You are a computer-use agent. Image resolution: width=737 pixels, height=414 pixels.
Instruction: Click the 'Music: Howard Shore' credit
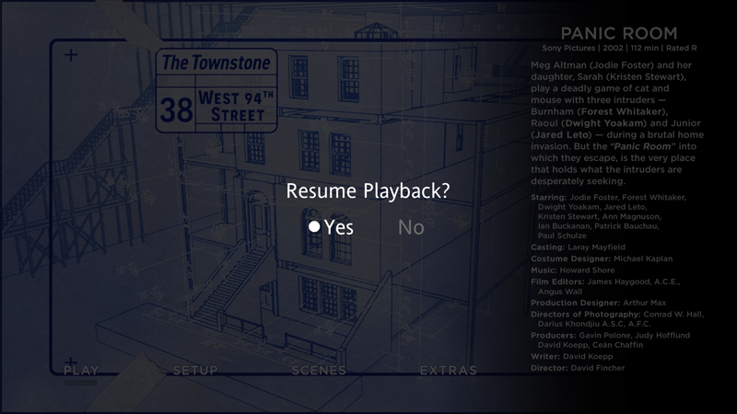tap(572, 270)
